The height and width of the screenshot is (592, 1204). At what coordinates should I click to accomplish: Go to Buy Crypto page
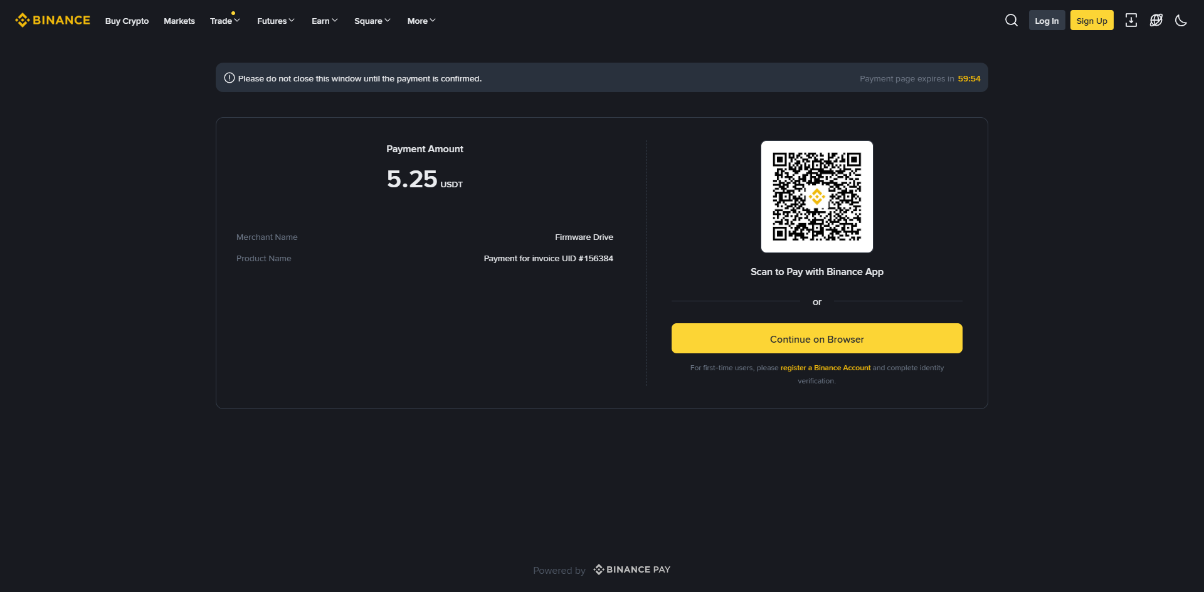point(127,21)
